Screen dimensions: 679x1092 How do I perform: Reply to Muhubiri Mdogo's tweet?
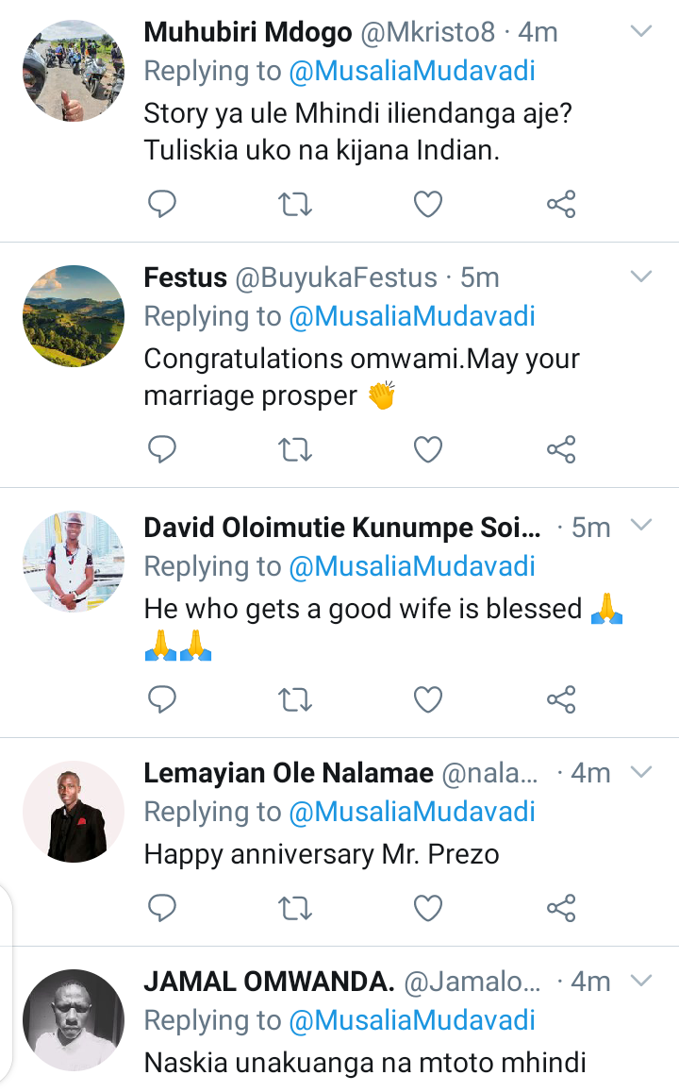pos(163,204)
